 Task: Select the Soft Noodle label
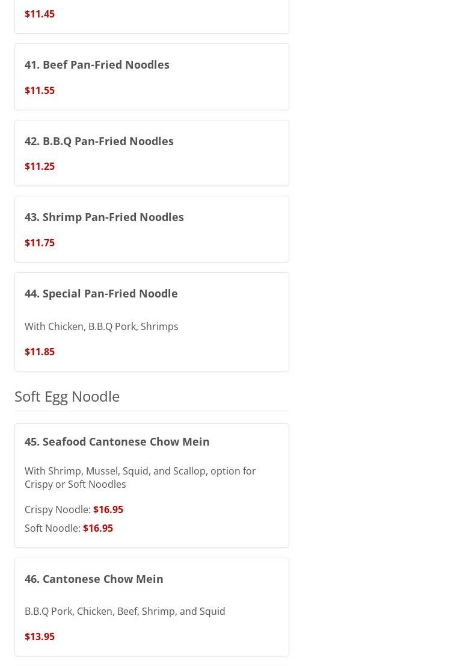[x=52, y=528]
